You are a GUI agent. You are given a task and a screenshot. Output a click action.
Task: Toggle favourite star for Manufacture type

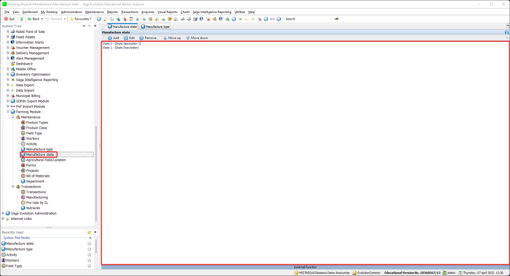coord(89,249)
